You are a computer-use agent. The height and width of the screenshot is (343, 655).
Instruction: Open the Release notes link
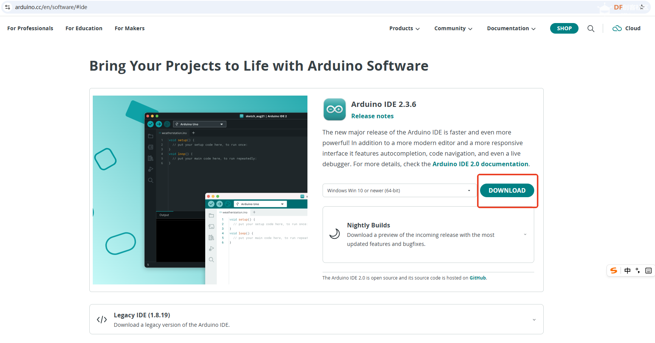tap(373, 116)
